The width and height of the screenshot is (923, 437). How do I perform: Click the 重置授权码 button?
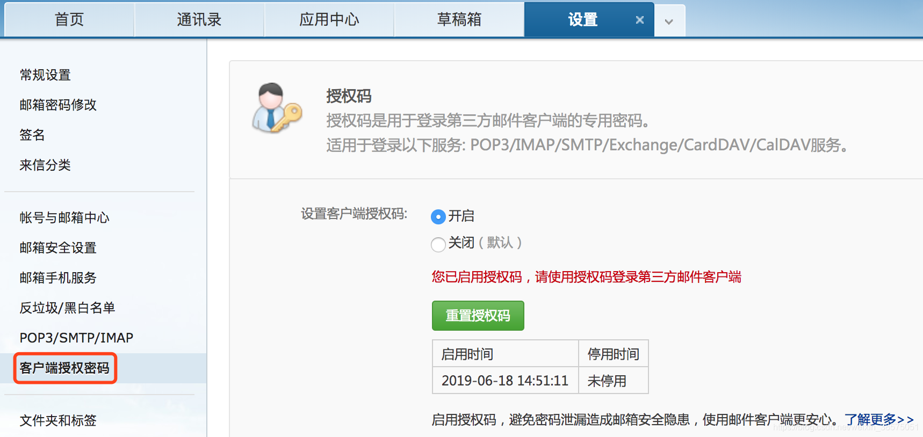click(x=478, y=316)
